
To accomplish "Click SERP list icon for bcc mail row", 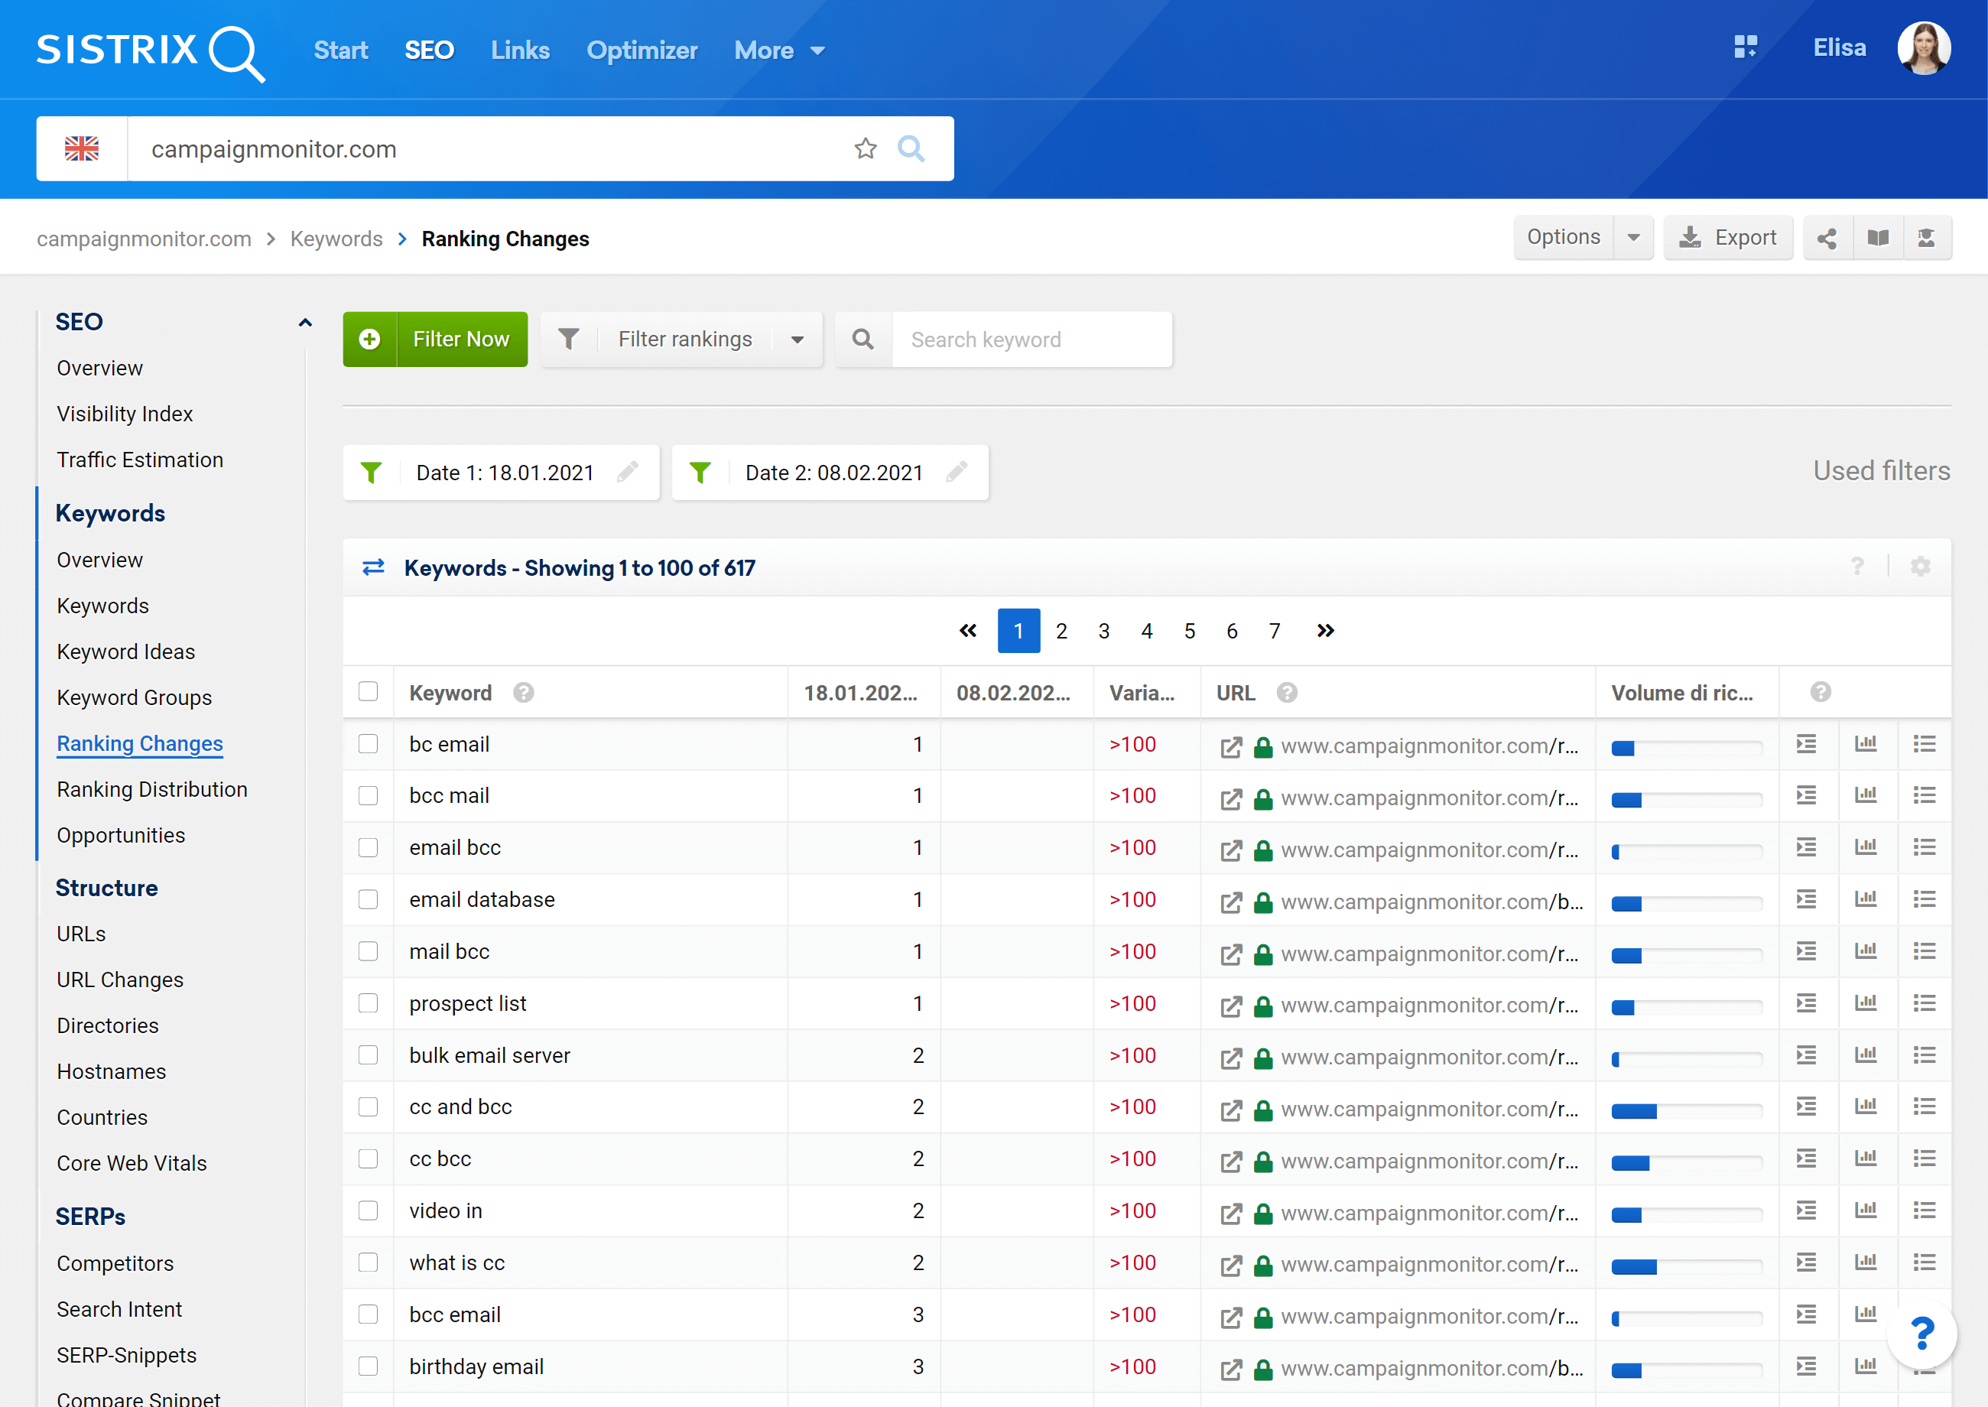I will pyautogui.click(x=1806, y=795).
